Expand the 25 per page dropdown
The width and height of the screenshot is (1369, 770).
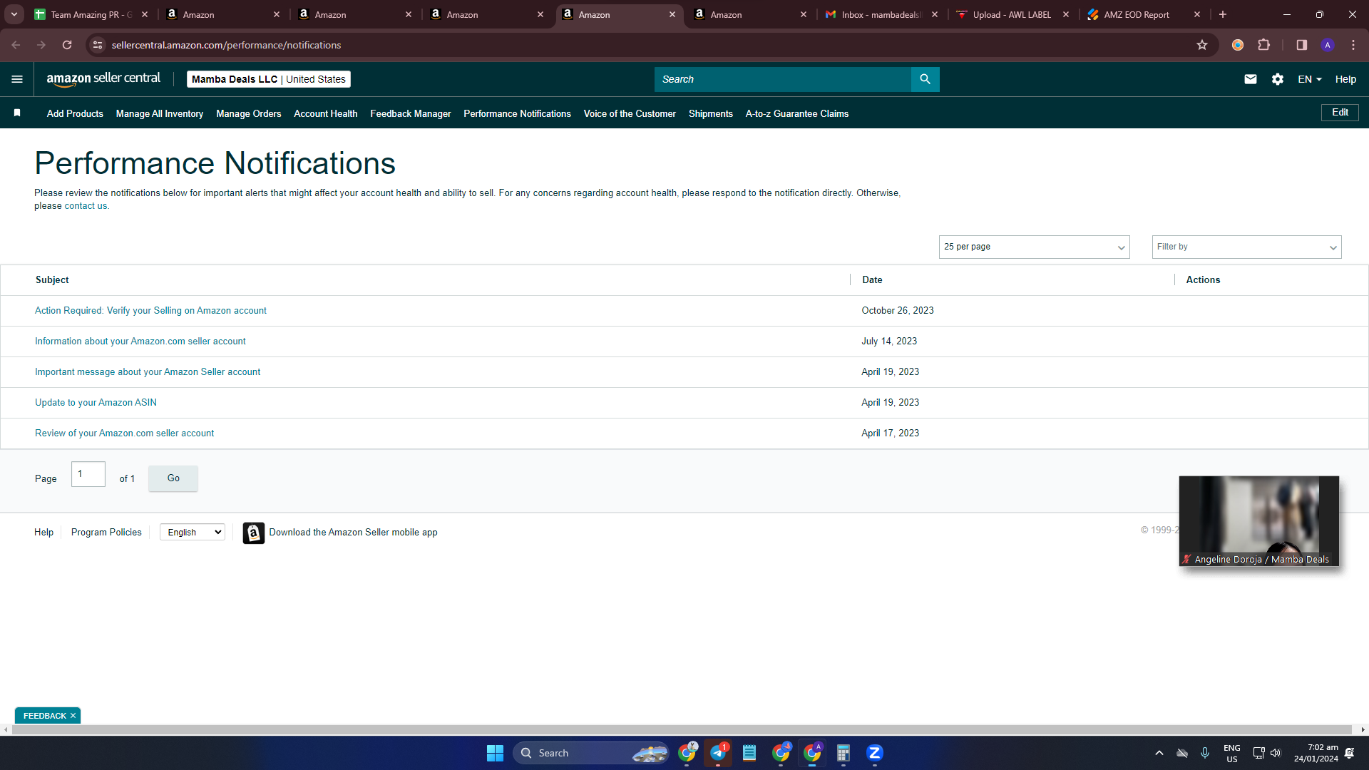pos(1034,247)
